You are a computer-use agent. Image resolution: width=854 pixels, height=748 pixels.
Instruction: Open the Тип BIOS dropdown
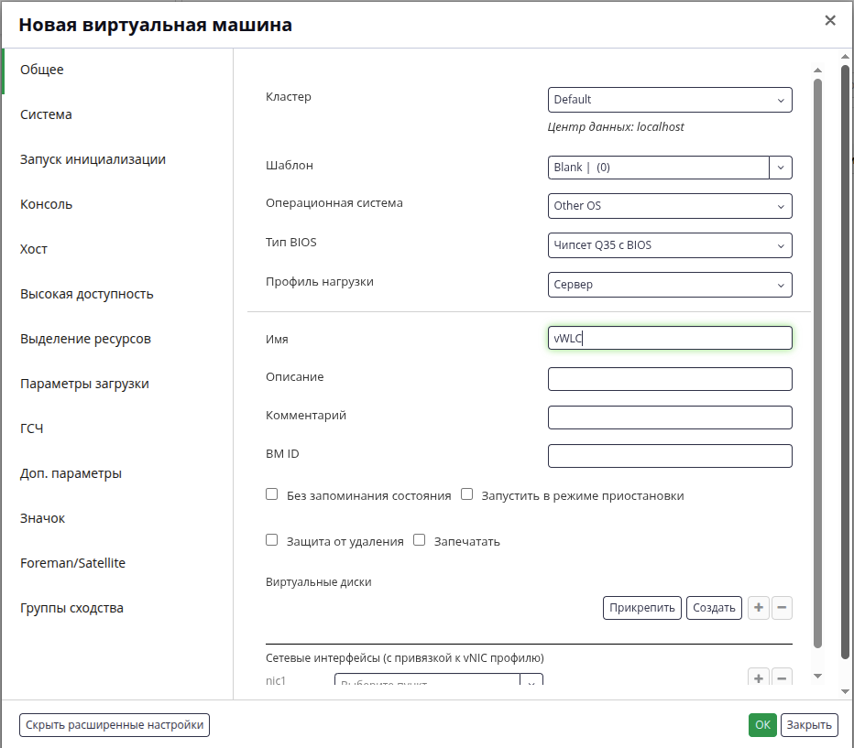[670, 245]
